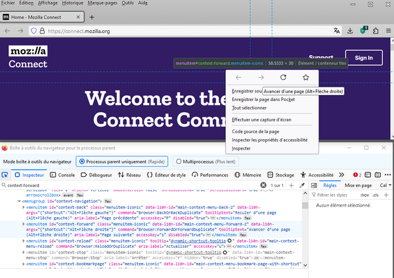
Task: Click the error count indicator
Action: (x=357, y=175)
